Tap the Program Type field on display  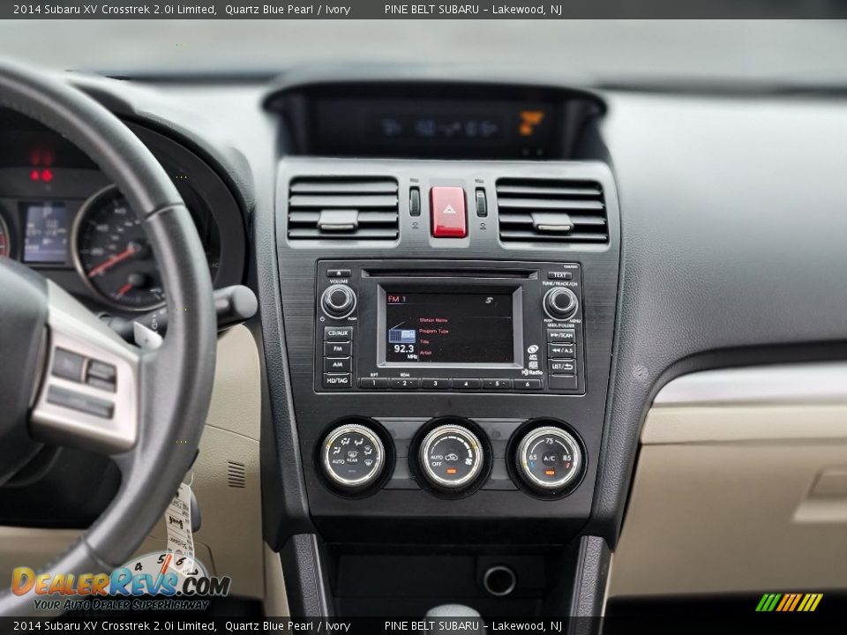pos(434,331)
